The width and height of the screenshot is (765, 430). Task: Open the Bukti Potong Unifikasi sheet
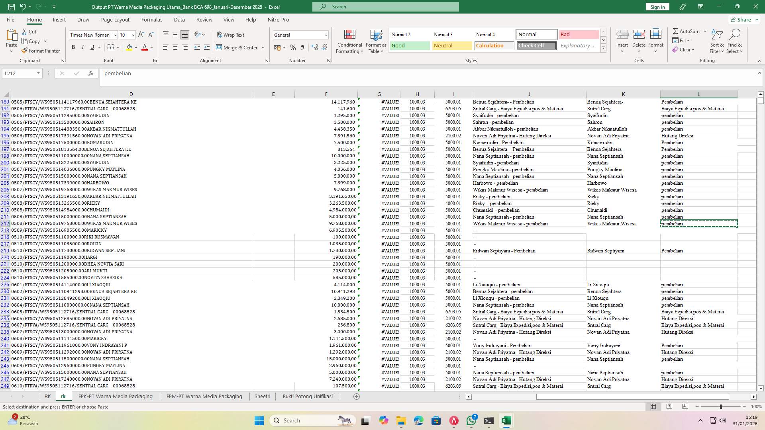pos(308,396)
